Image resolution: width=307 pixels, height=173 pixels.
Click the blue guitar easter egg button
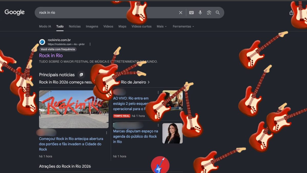(x=160, y=165)
